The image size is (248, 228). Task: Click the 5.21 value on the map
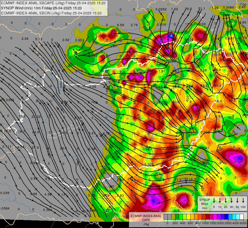(x=49, y=179)
